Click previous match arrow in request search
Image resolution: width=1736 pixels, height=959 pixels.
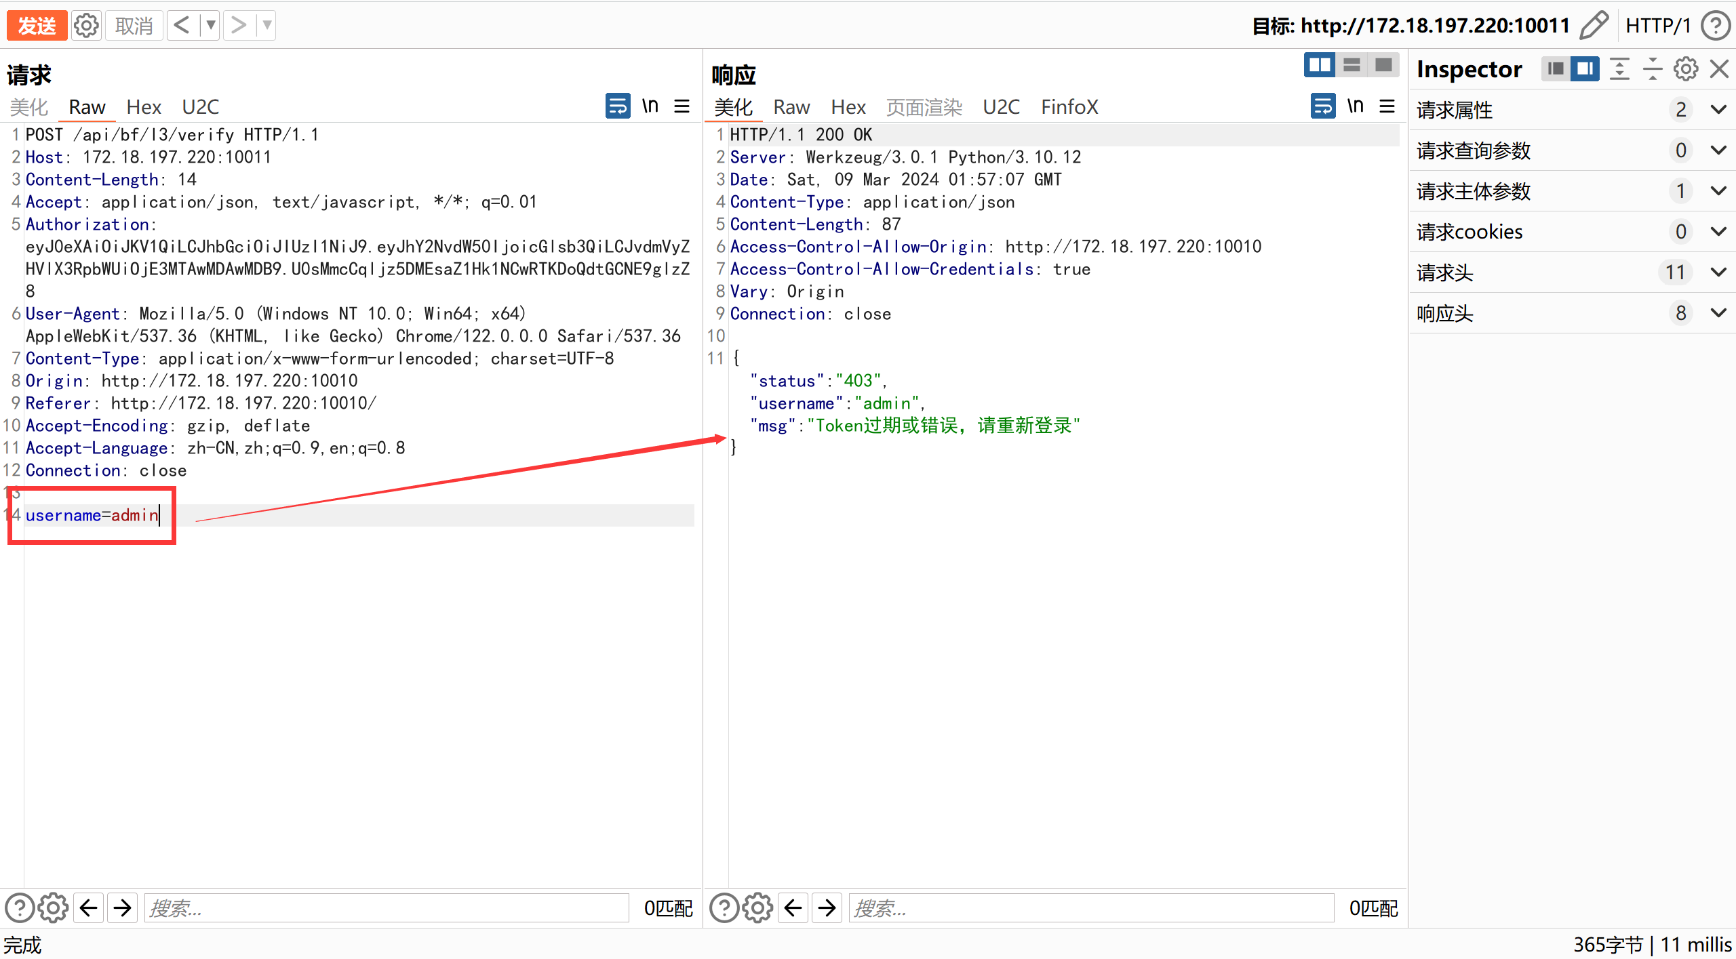click(x=89, y=907)
